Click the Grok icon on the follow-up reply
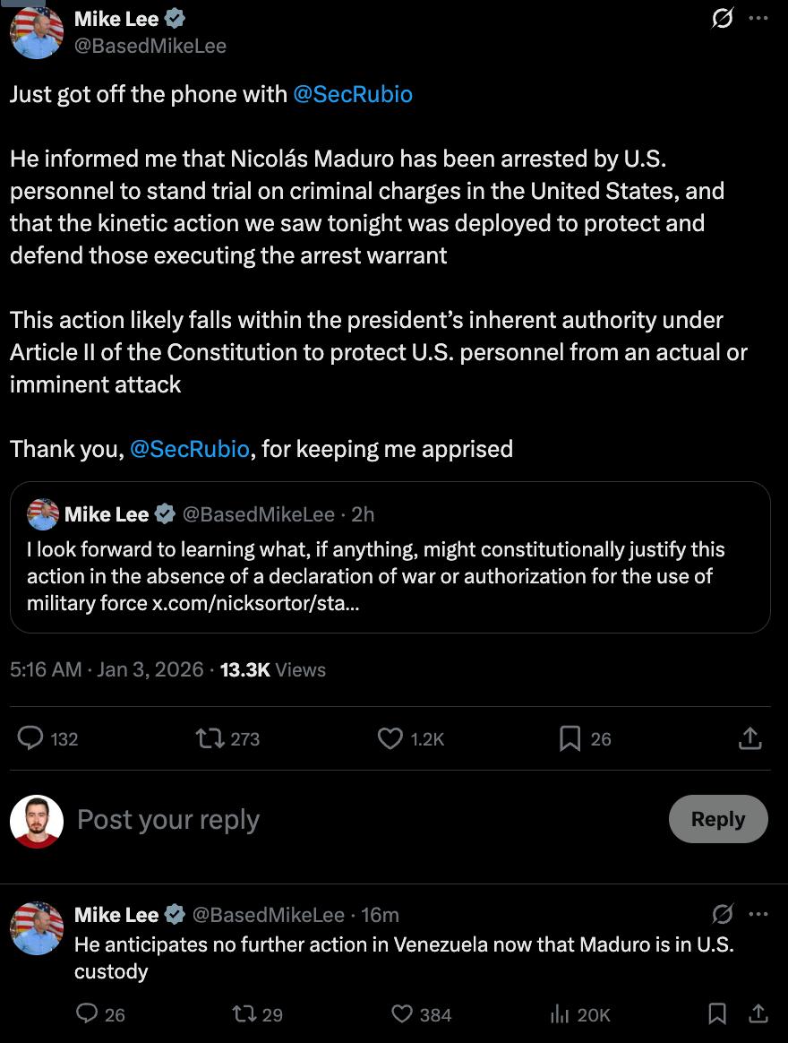This screenshot has height=1043, width=788. tap(722, 914)
